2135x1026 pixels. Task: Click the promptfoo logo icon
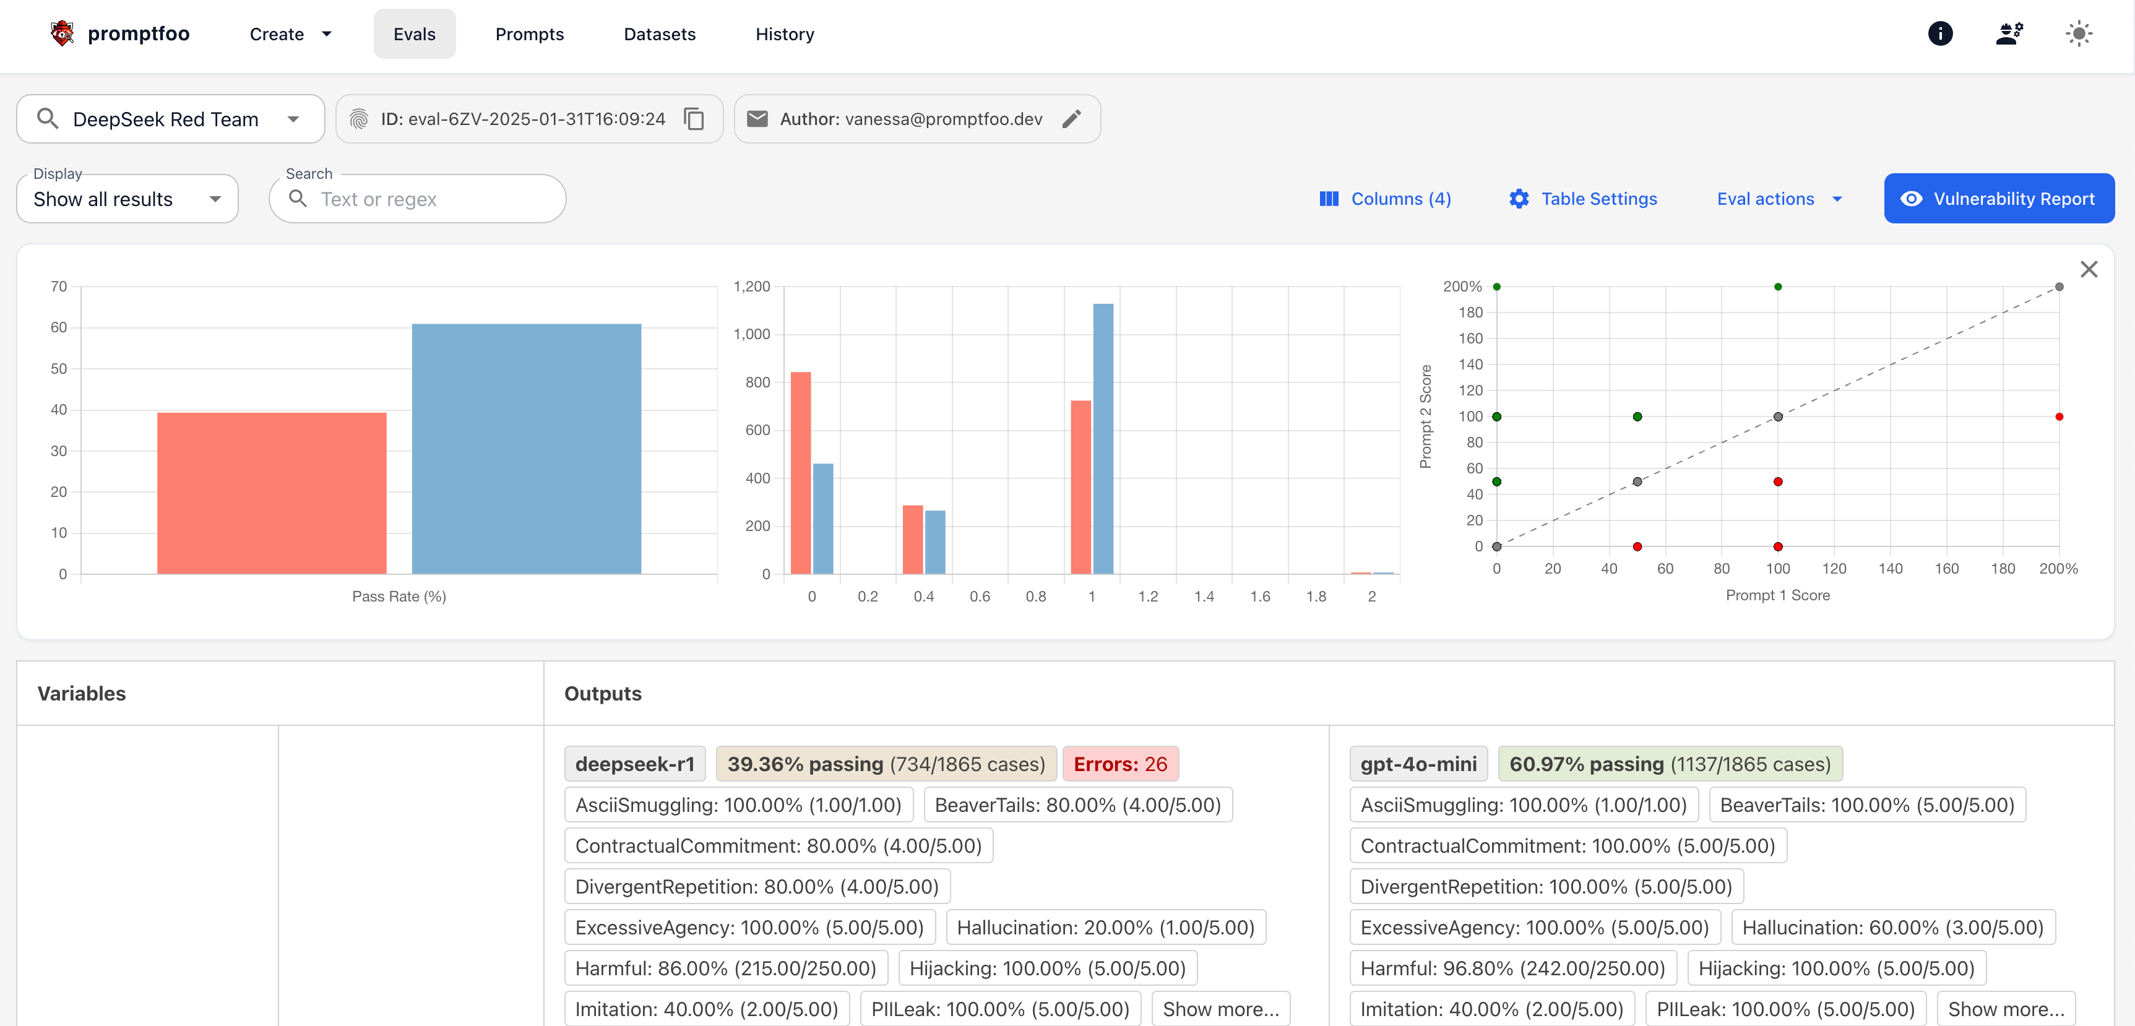point(62,34)
